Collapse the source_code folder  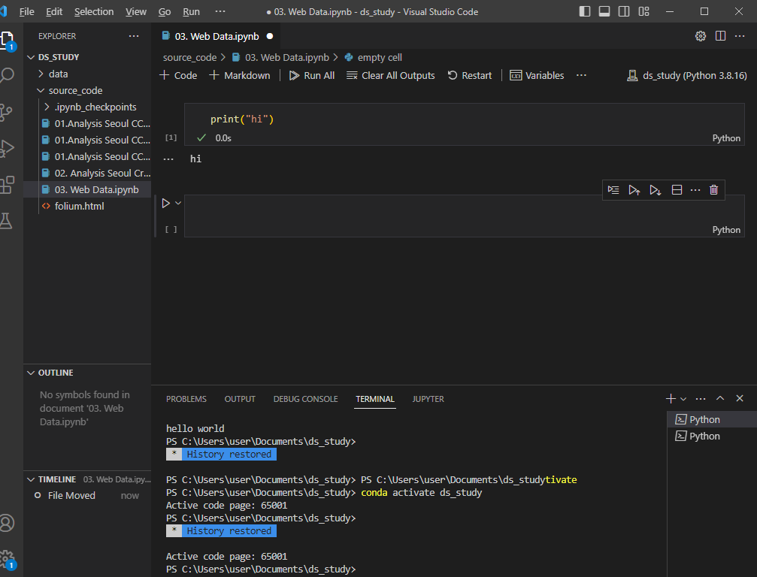coord(87,90)
